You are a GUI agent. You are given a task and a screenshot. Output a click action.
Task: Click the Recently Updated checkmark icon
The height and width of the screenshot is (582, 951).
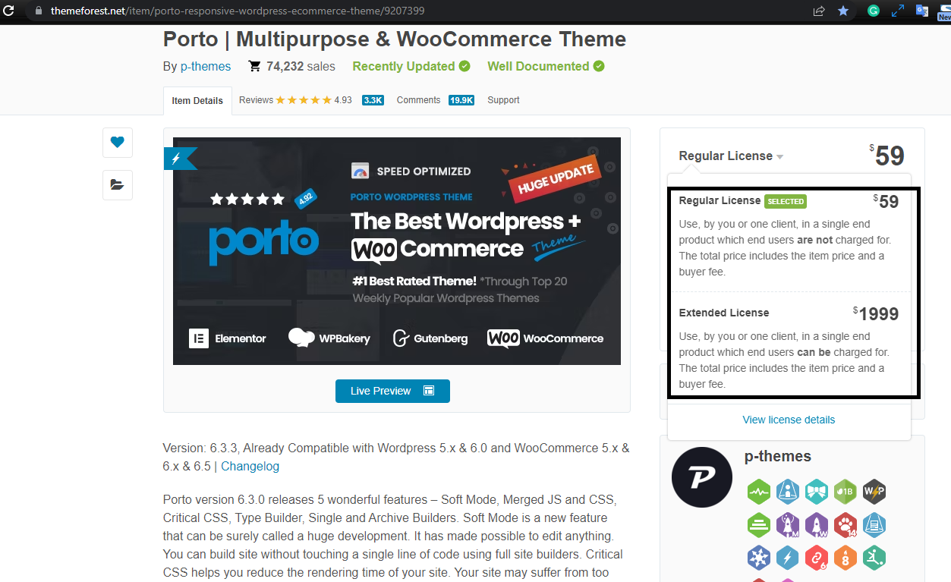pos(464,66)
